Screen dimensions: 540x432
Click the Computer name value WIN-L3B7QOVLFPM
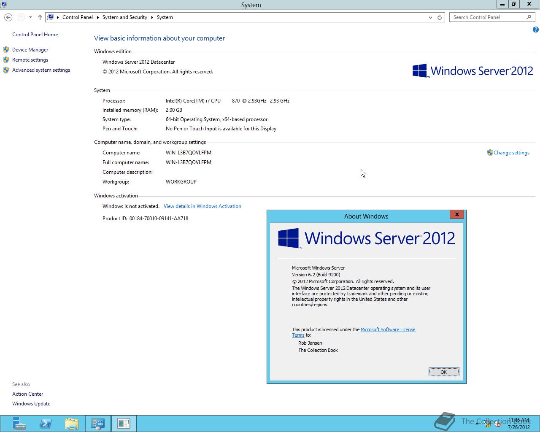189,153
